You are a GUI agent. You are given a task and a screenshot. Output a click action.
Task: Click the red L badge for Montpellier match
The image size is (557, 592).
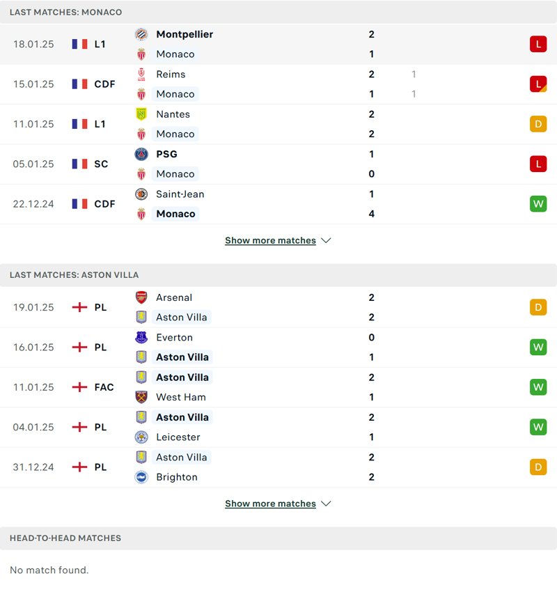click(538, 43)
